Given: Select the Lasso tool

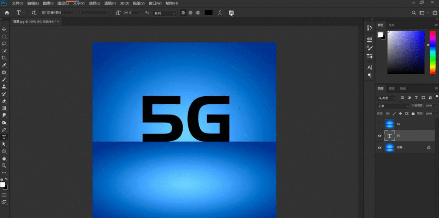Looking at the screenshot, I should click(x=4, y=44).
